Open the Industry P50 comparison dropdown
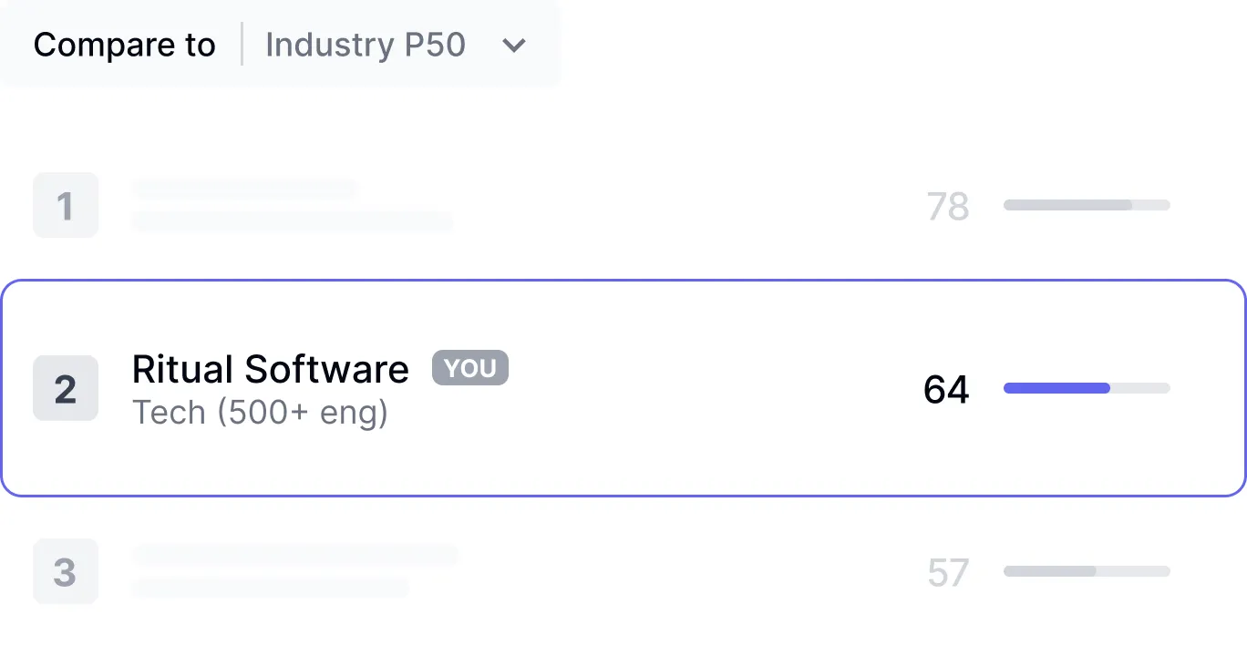This screenshot has width=1247, height=645. pos(365,45)
